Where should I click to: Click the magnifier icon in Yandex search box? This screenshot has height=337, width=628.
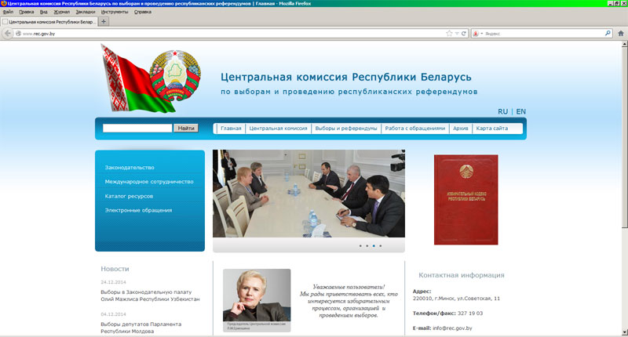click(608, 34)
